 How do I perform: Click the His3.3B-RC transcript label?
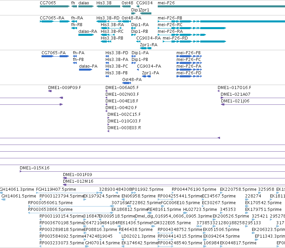coord(112,31)
